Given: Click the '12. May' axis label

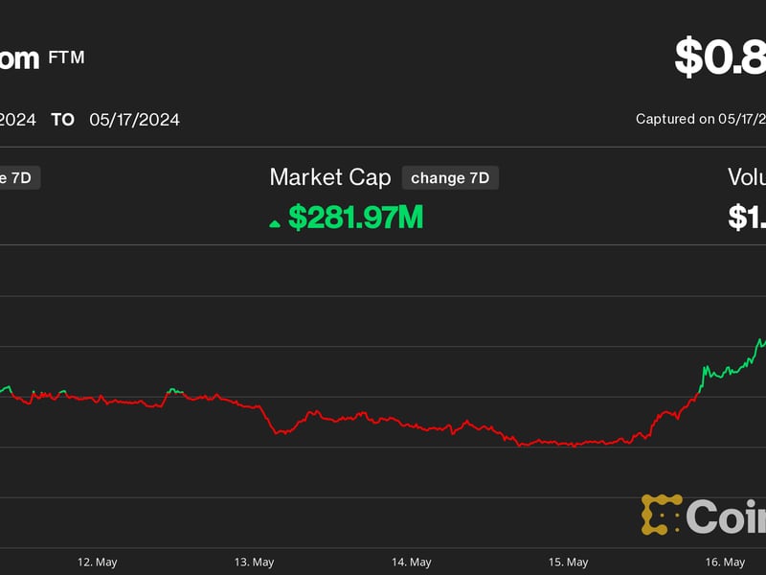Looking at the screenshot, I should point(99,562).
